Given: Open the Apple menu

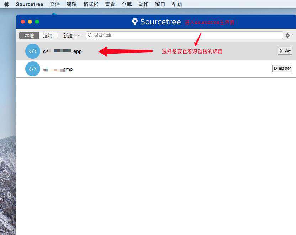Looking at the screenshot, I should click(x=7, y=4).
